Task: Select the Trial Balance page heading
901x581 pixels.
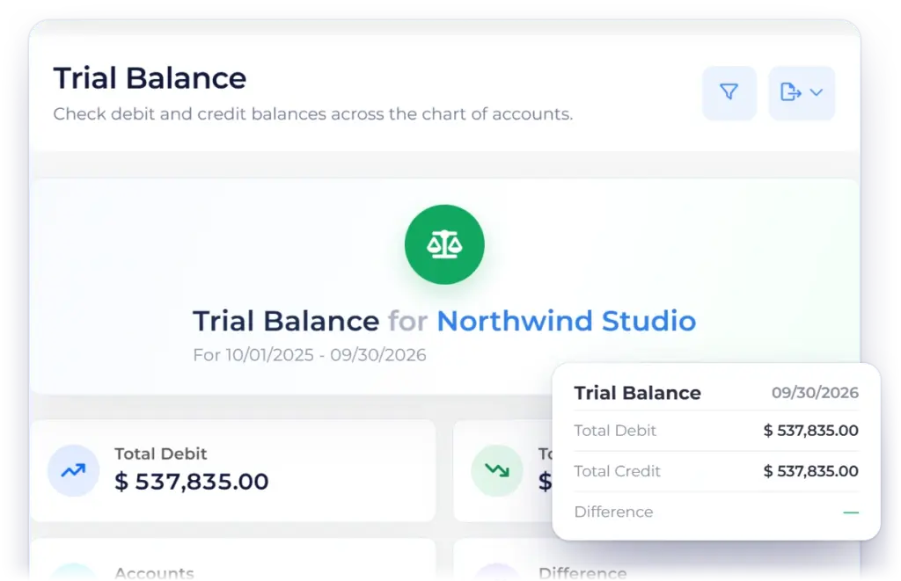Action: click(150, 78)
